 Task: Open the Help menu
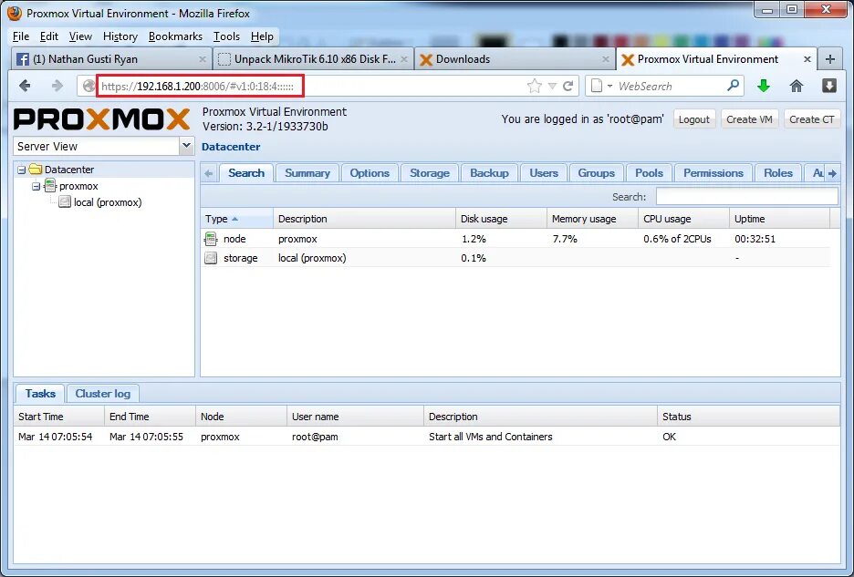pyautogui.click(x=262, y=36)
